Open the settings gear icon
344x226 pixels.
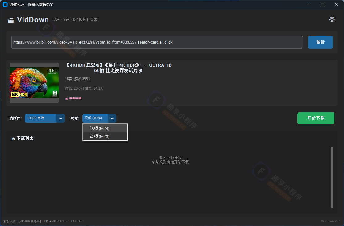332,19
